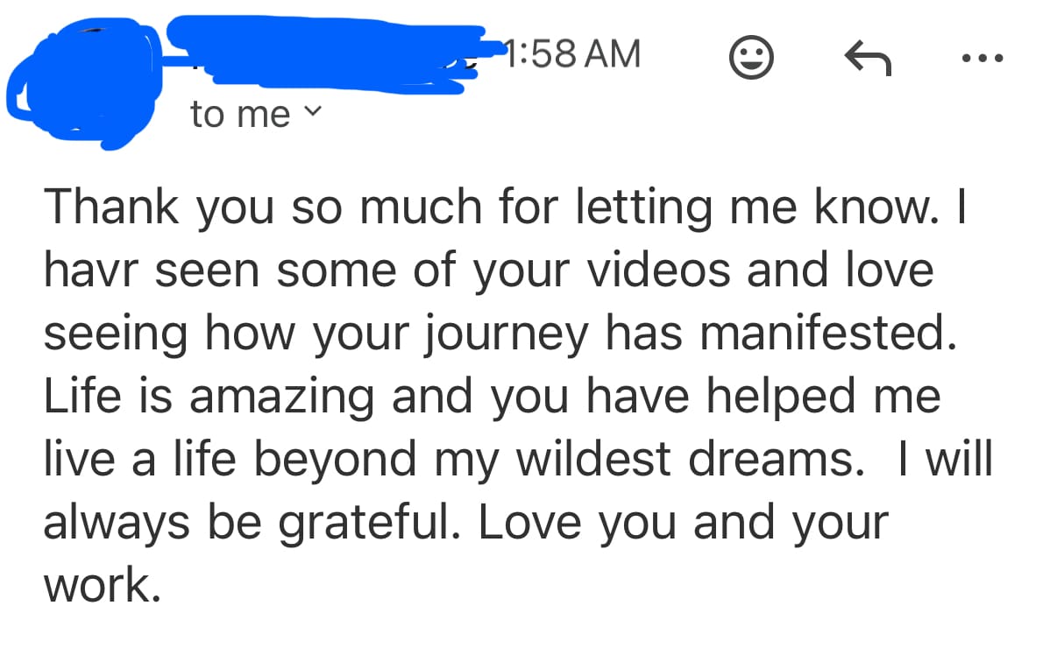Tap 'Love you and your' in last line
This screenshot has width=1057, height=648.
(682, 523)
